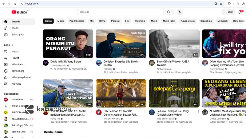Switch to the Berita filter chip
This screenshot has height=138, width=246.
point(102,21)
